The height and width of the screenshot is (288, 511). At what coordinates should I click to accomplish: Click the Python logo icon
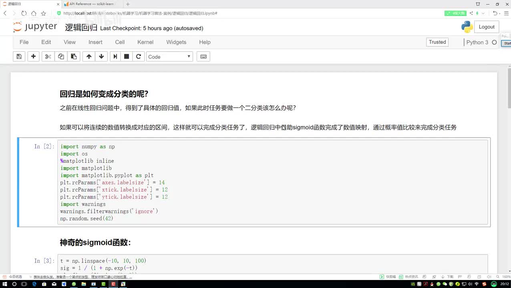pyautogui.click(x=467, y=27)
